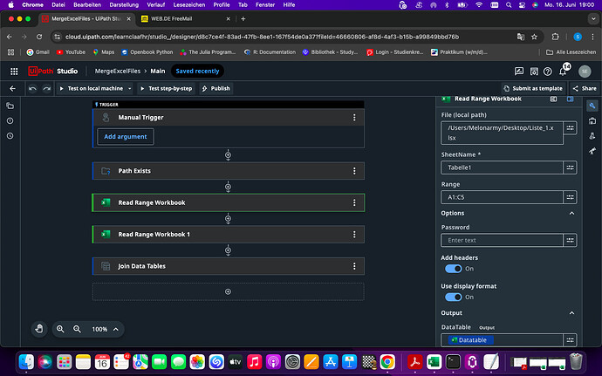Viewport: 602px width, 376px height.
Task: Activate the pan hand tool
Action: pyautogui.click(x=39, y=329)
